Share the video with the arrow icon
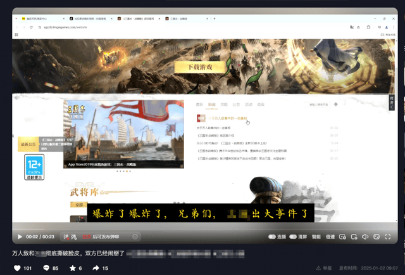 (96, 268)
